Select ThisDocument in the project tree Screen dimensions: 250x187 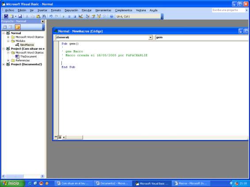point(28,57)
